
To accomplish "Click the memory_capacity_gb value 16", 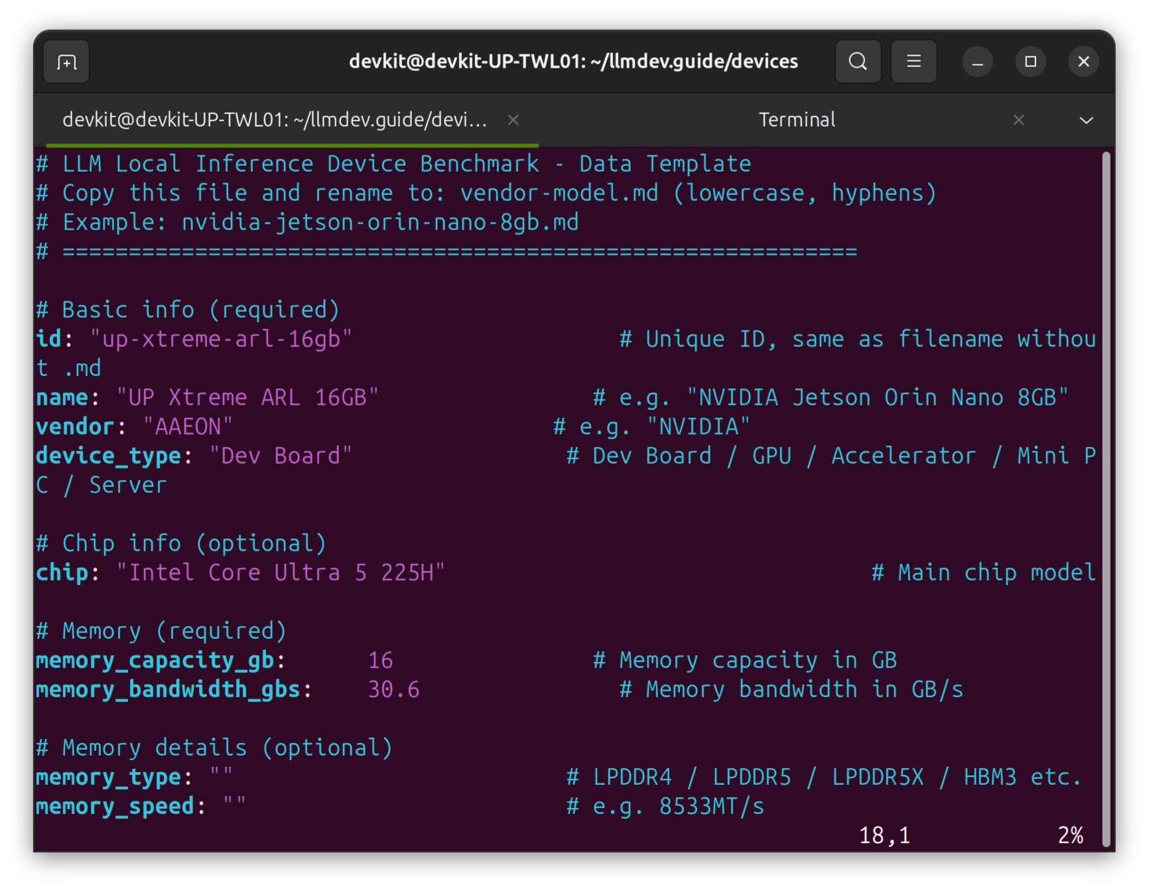I will [x=380, y=660].
